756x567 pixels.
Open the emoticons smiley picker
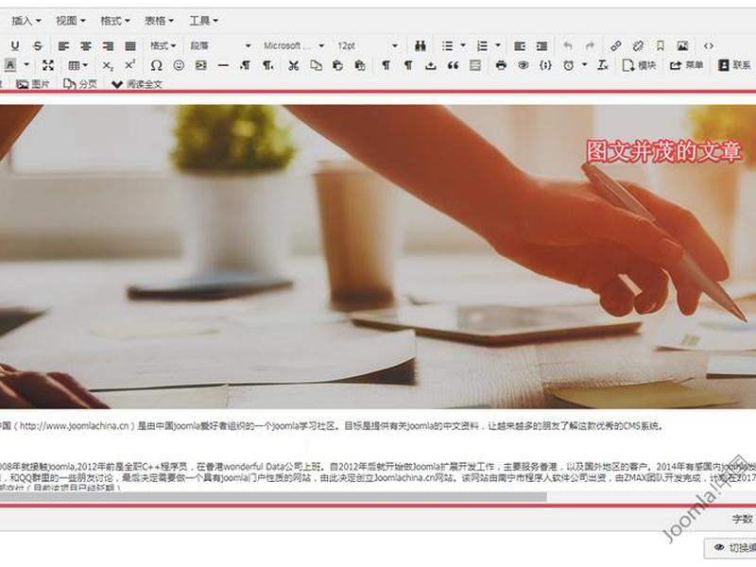[x=179, y=65]
